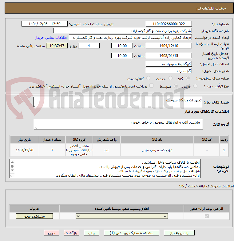Click the واحد شمارش column header

click(107, 140)
